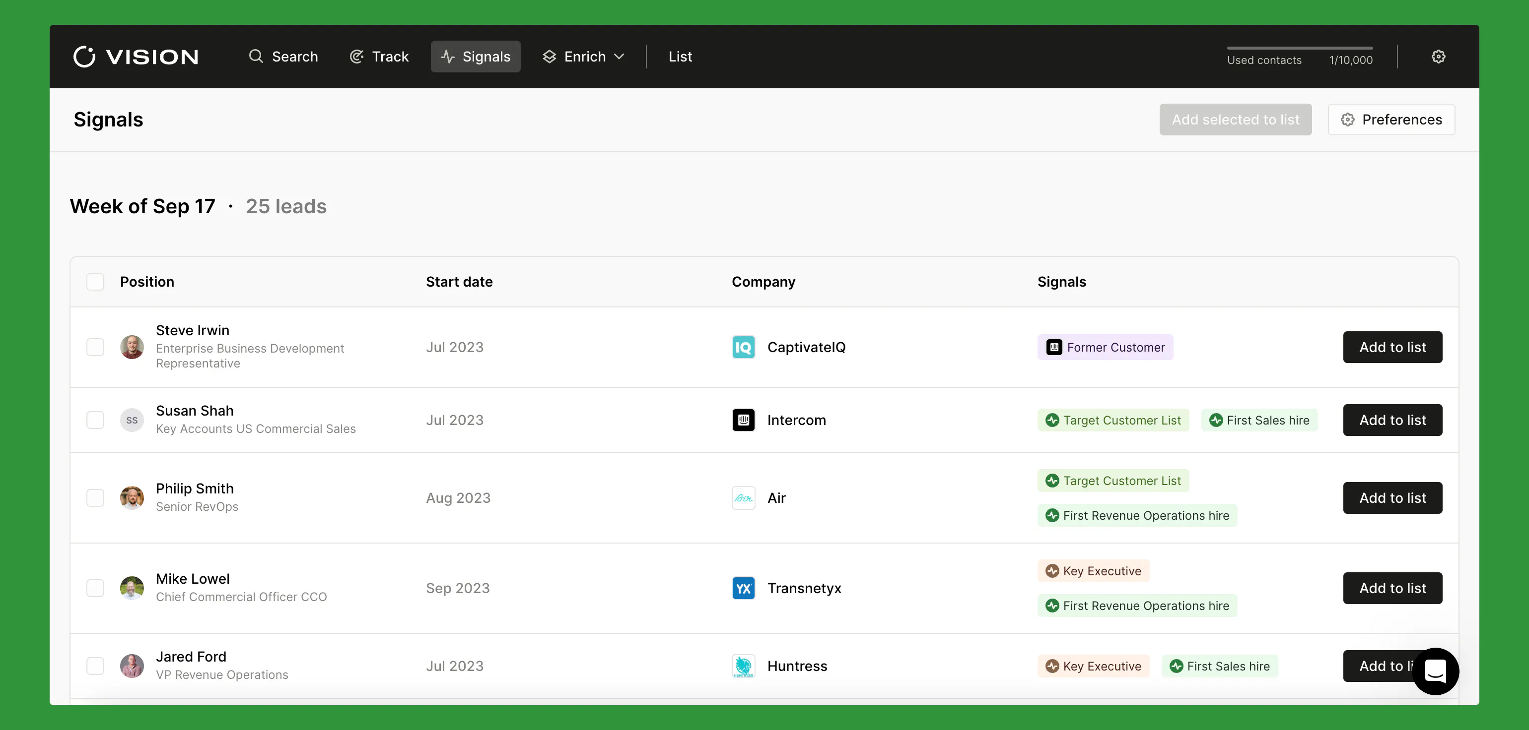
Task: Open the List tab
Action: (x=680, y=57)
